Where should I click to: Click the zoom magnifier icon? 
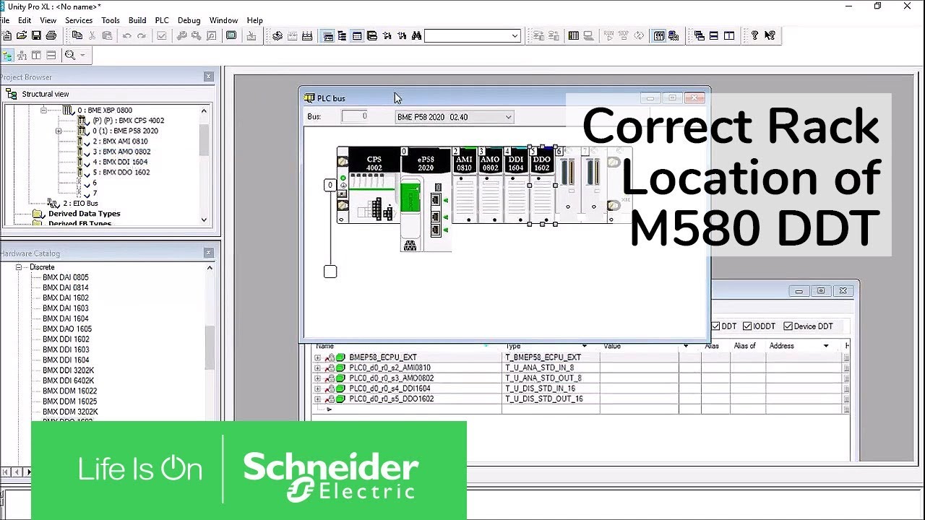coord(70,55)
